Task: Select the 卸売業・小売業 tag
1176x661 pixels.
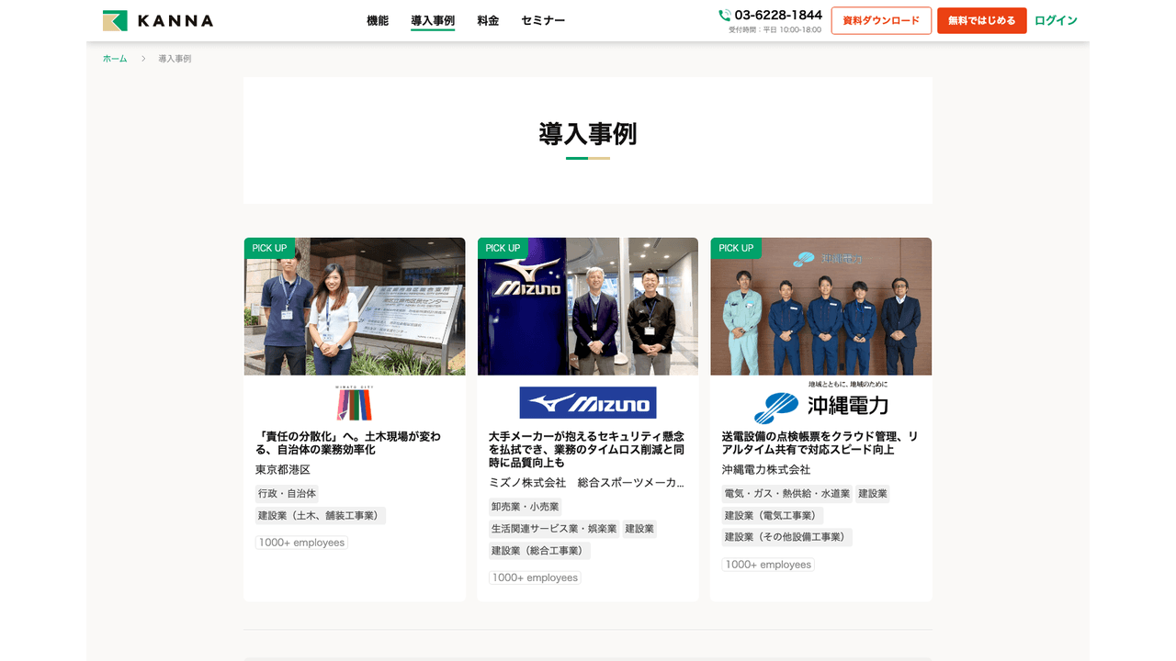Action: (525, 507)
